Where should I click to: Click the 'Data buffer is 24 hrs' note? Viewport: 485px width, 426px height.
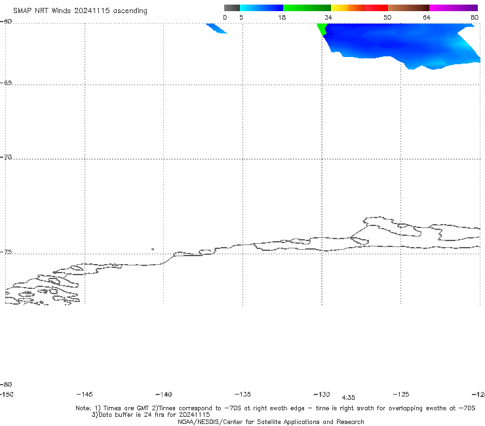[151, 415]
